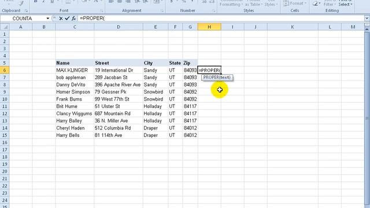Viewport: 370px width, 208px height.
Task: Click the 'City' header cell
Action: tap(156, 63)
